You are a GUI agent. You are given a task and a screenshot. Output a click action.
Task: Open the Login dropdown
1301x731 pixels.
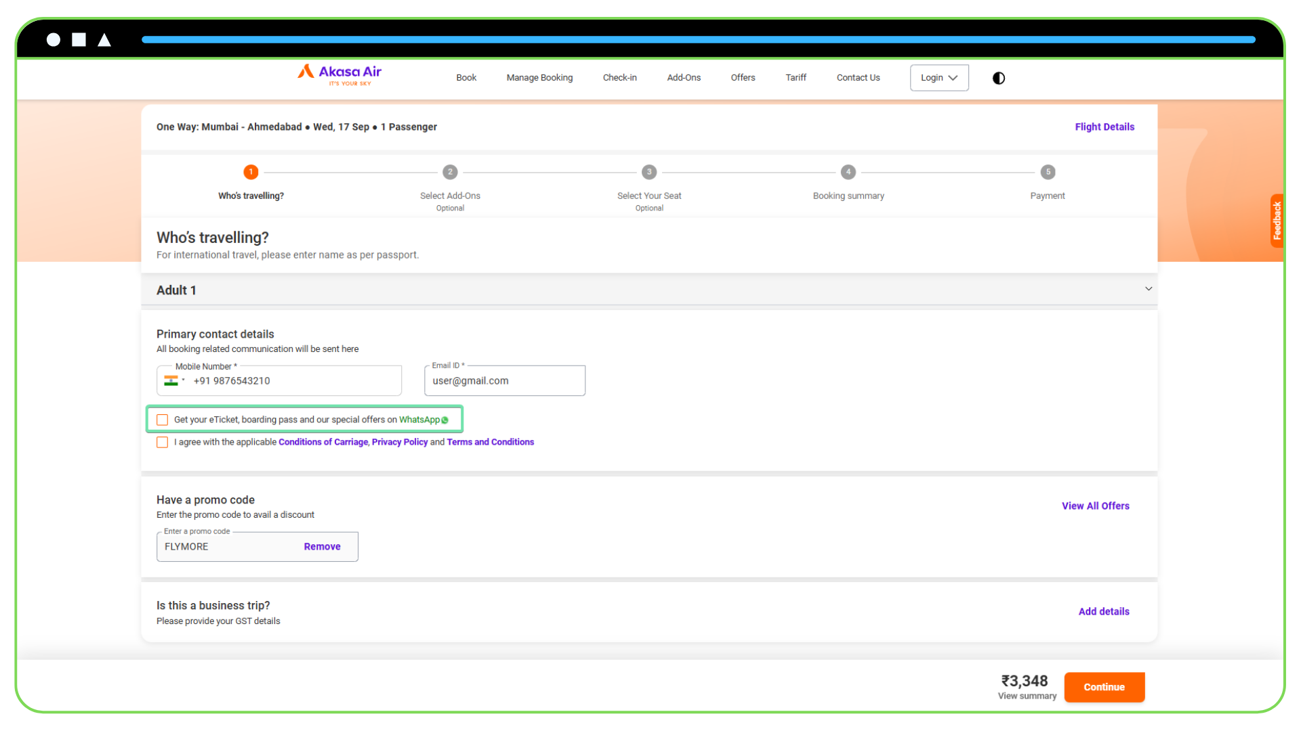pyautogui.click(x=939, y=77)
